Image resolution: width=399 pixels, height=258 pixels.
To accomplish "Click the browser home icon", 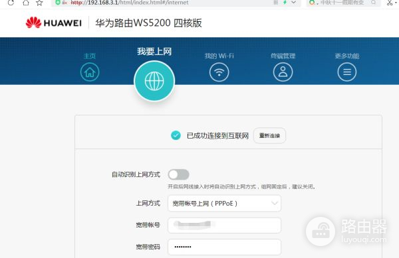I will [x=26, y=3].
